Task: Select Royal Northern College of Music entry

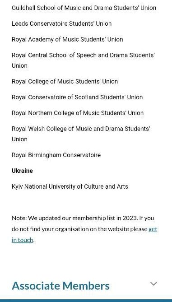Action: tap(78, 113)
